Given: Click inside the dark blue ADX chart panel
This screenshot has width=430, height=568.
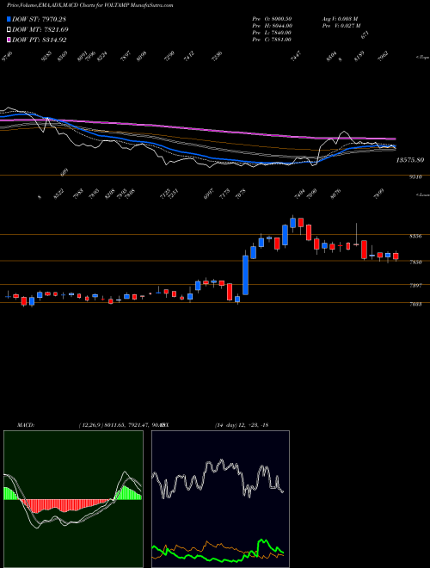Looking at the screenshot, I should coord(220,499).
